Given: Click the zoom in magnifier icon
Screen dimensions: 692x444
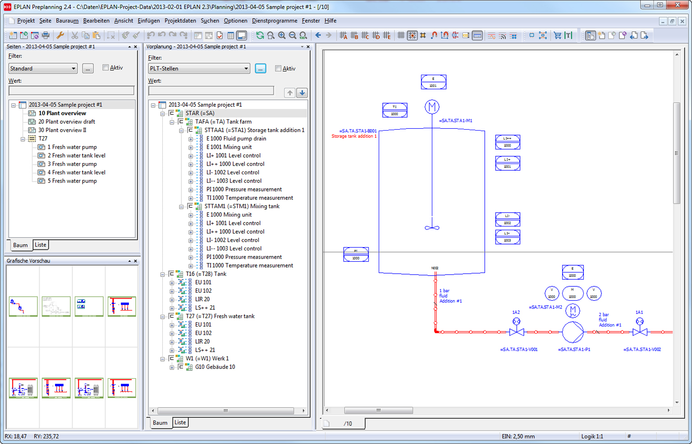Looking at the screenshot, I should (x=282, y=36).
